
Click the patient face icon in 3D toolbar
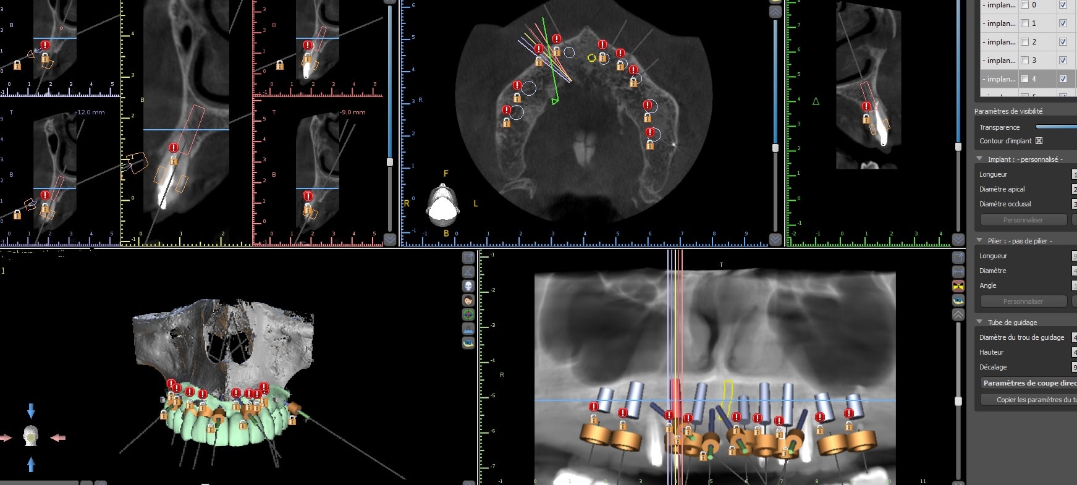[x=468, y=300]
